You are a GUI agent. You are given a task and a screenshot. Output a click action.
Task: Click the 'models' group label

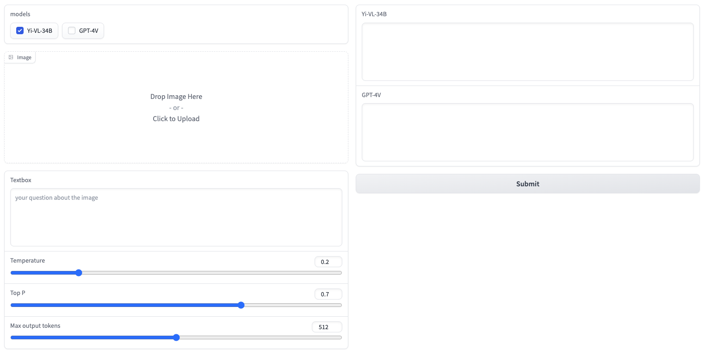click(20, 14)
